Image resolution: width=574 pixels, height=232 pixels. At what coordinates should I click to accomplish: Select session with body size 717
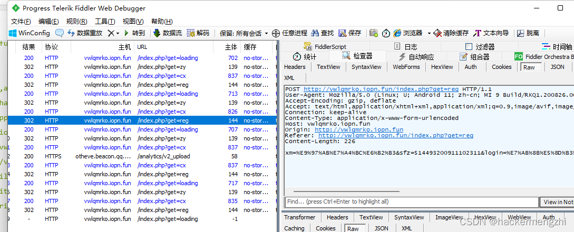(x=142, y=183)
